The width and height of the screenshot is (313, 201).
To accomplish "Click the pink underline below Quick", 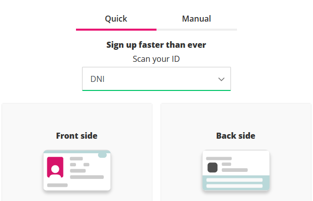I will [x=116, y=30].
